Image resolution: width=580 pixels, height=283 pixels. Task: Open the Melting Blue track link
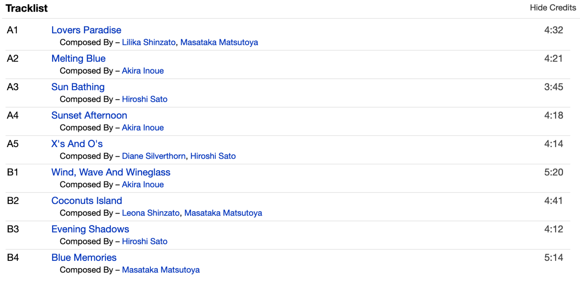pos(78,58)
